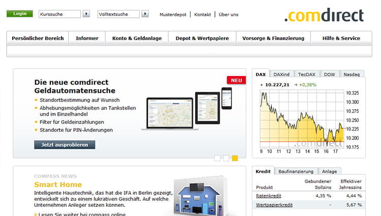381x216 pixels.
Task: Click the Smart Home headline
Action: [58, 185]
